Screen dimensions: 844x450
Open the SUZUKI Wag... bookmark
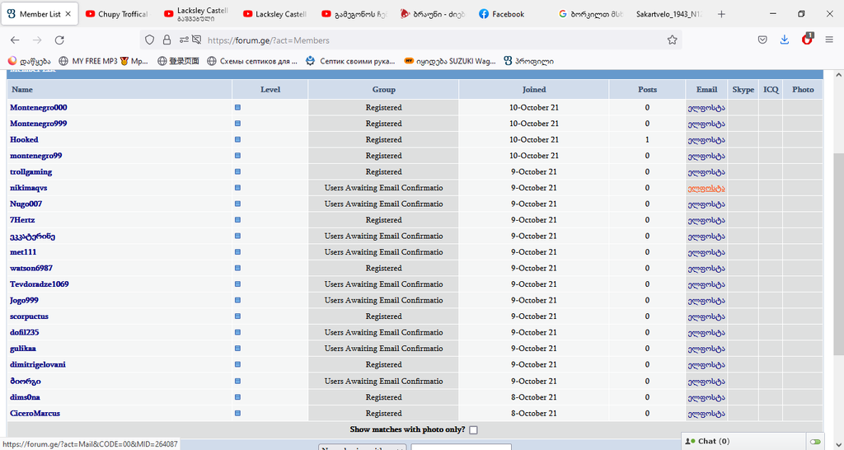tap(450, 61)
